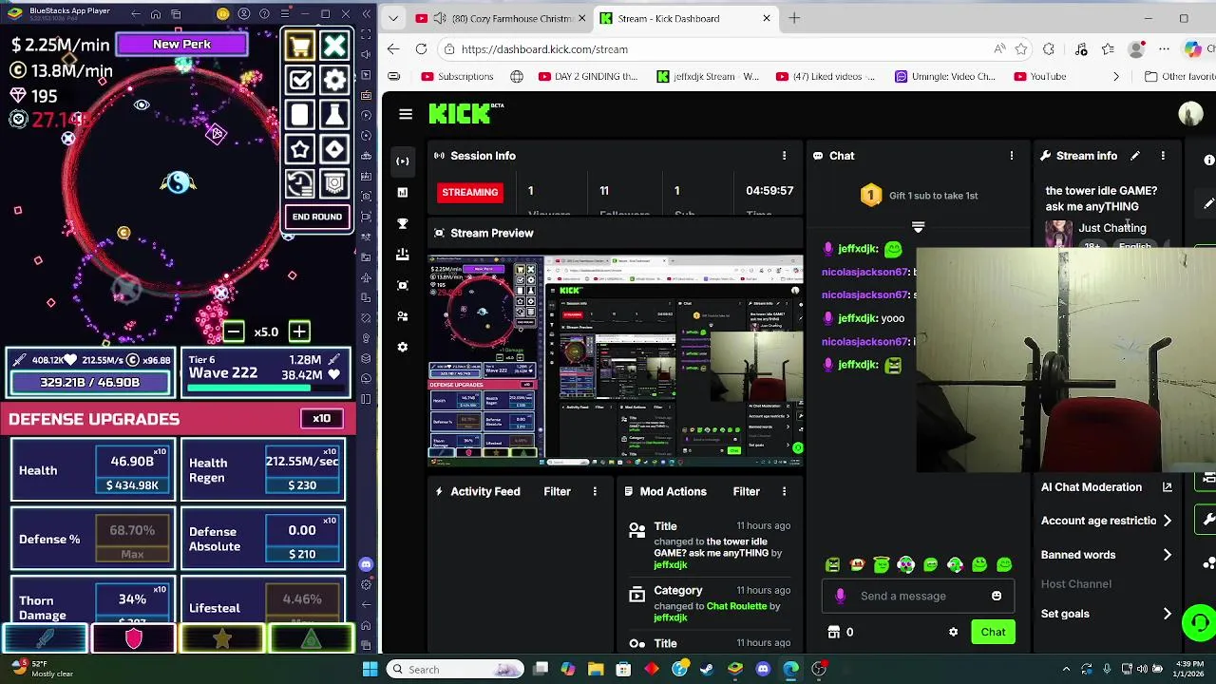Image resolution: width=1216 pixels, height=684 pixels.
Task: Click the Windows taskbar Search box
Action: 454,669
